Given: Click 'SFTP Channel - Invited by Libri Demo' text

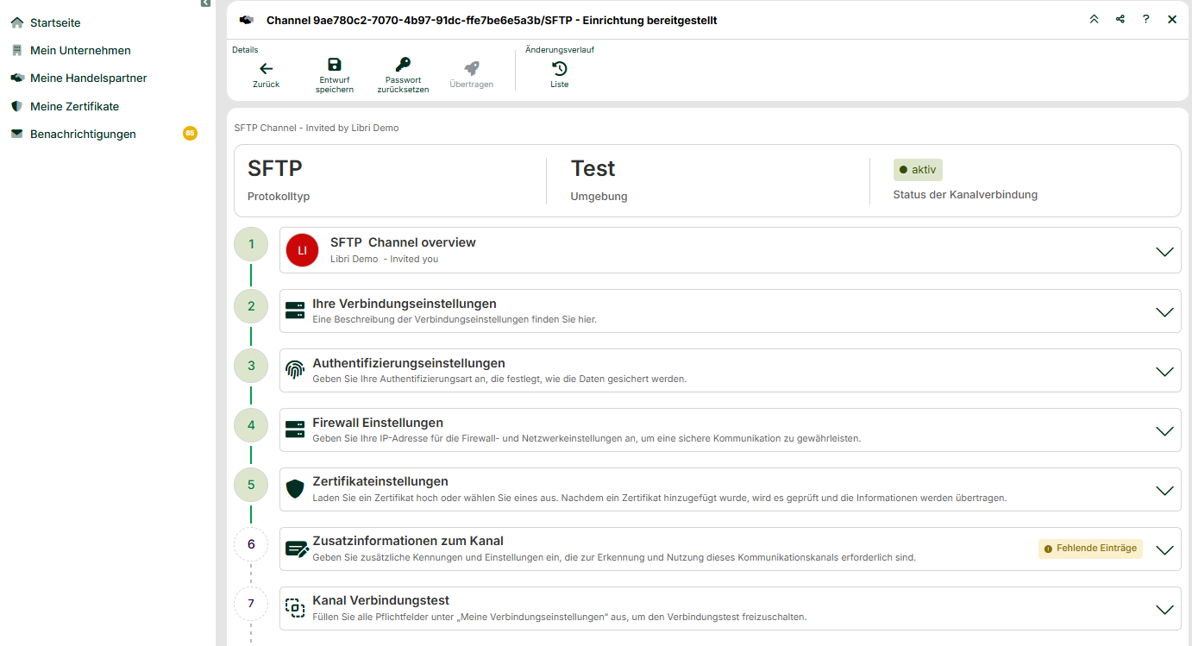Looking at the screenshot, I should click(x=317, y=128).
